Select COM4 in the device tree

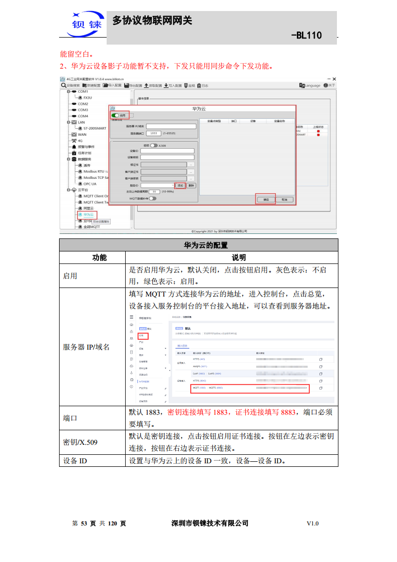[x=83, y=116]
